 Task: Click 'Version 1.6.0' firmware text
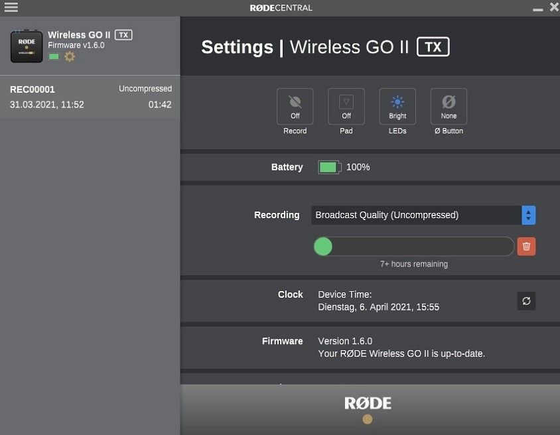[x=345, y=341]
